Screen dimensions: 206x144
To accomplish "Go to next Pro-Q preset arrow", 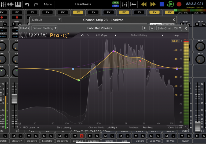I will 162,35.
